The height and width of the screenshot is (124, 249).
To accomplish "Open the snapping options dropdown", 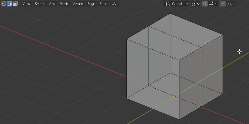I will tap(213, 4).
